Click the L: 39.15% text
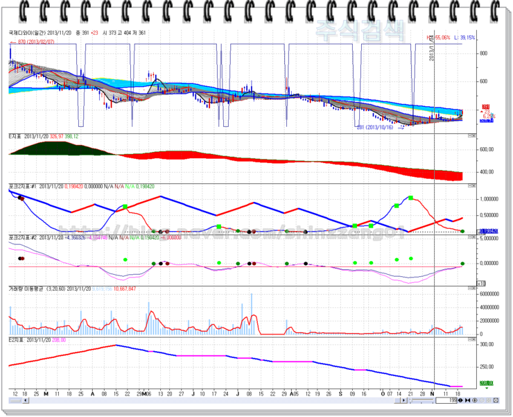 [464, 37]
